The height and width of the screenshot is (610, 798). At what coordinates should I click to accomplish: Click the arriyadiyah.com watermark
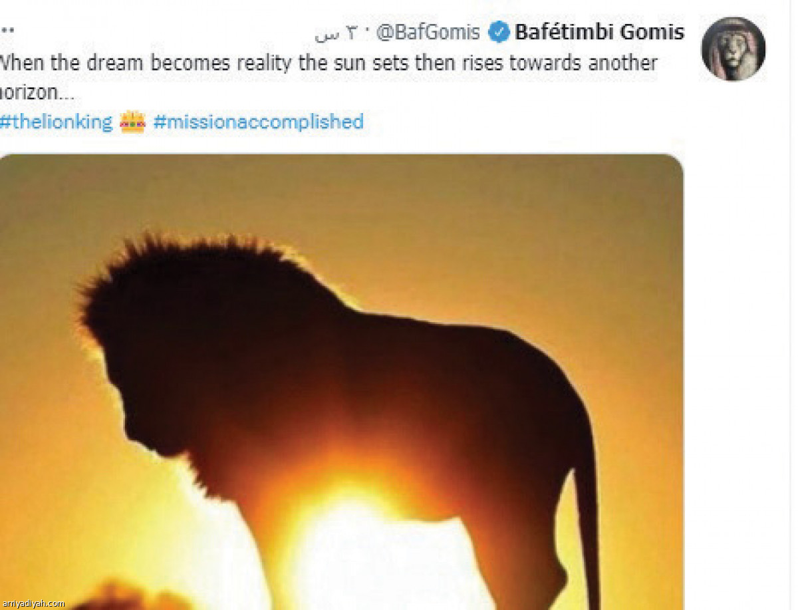[x=33, y=603]
